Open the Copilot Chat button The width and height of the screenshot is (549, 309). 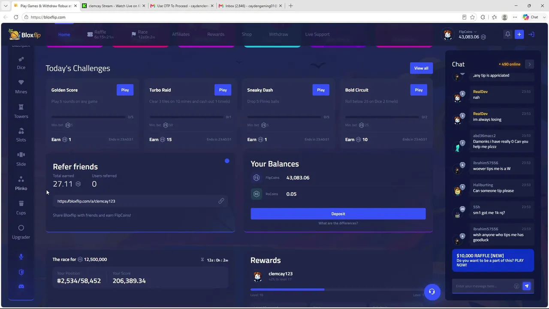click(531, 17)
